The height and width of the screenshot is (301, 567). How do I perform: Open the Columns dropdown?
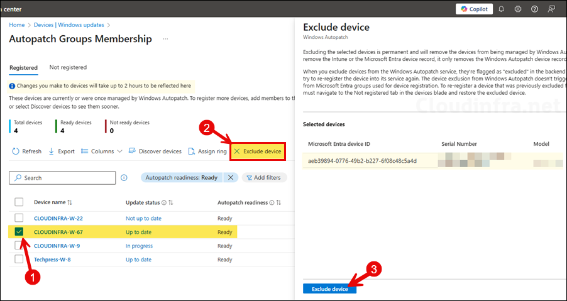(102, 151)
